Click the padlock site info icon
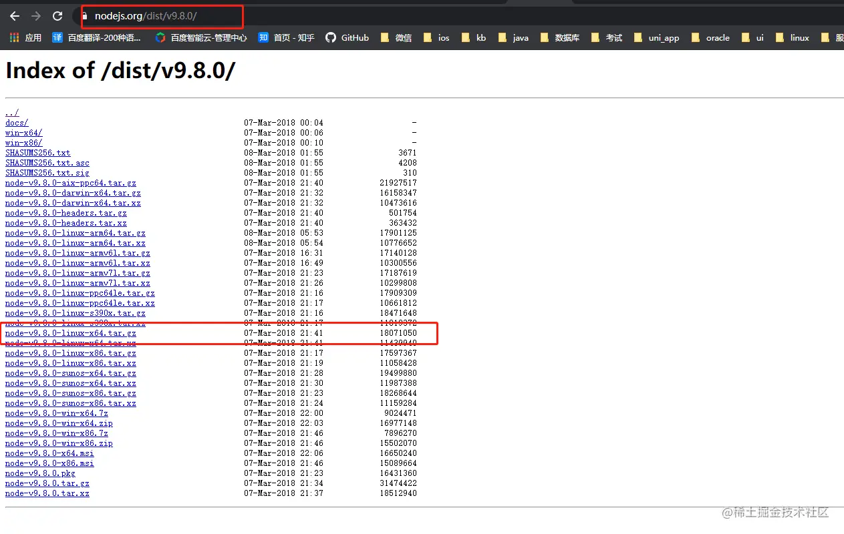Screen dimensions: 844x534 click(x=85, y=16)
